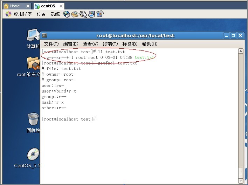The height and width of the screenshot is (185, 248).
Task: Click the 'other::r--' line
Action: pos(54,108)
